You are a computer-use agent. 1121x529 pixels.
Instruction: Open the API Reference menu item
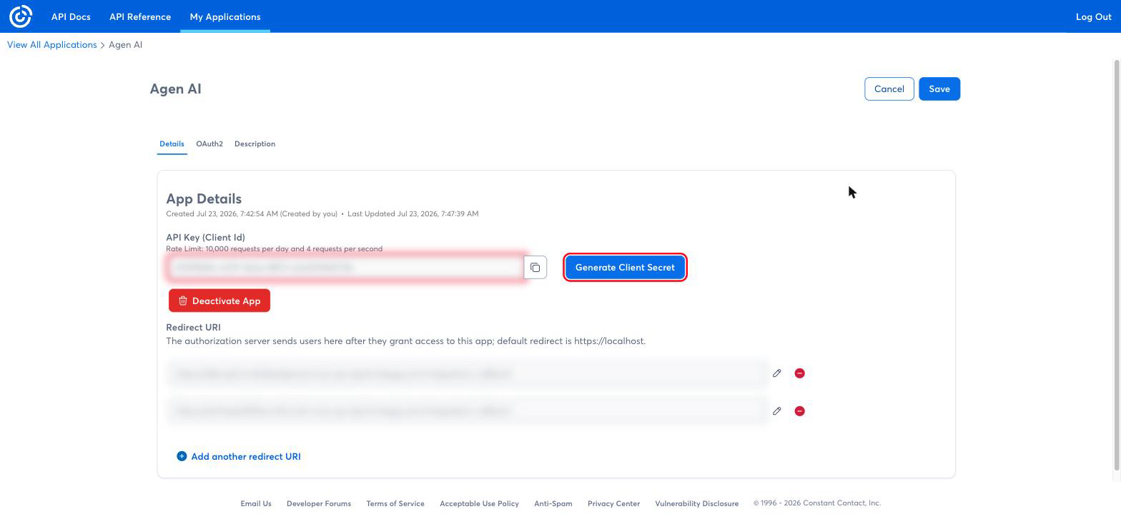pos(140,16)
